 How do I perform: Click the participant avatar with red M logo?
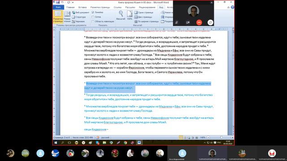tap(272, 153)
